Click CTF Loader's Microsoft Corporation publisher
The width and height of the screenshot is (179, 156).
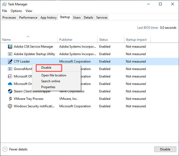coord(75,61)
